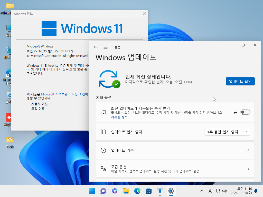The height and width of the screenshot is (197, 263).
Task: Click the '현재 최신 상태입니다.' status text
Action: pyautogui.click(x=148, y=76)
